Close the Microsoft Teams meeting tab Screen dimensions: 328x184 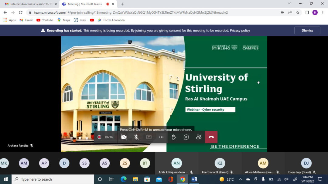point(113,4)
